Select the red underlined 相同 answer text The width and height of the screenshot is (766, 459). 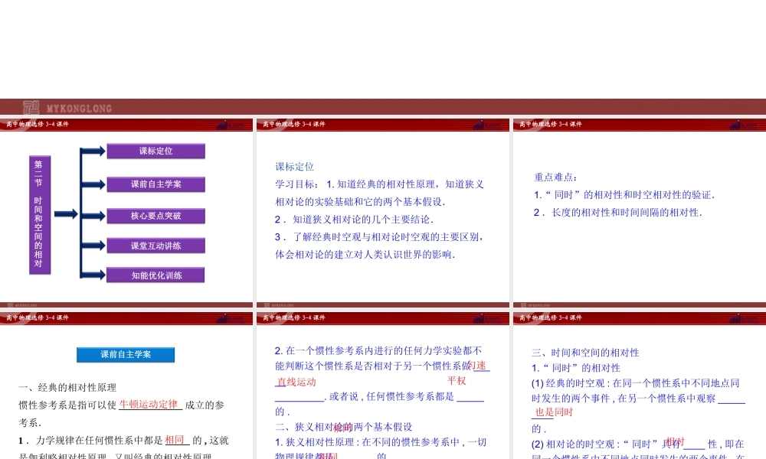click(173, 441)
